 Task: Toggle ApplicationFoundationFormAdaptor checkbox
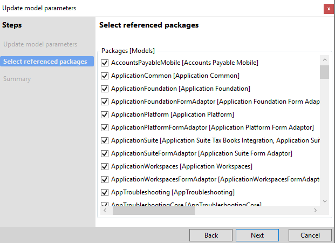pos(105,102)
